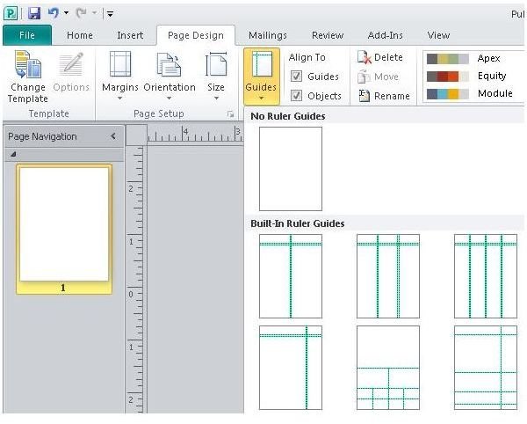Click the Publisher application icon
Image resolution: width=527 pixels, height=424 pixels.
11,14
